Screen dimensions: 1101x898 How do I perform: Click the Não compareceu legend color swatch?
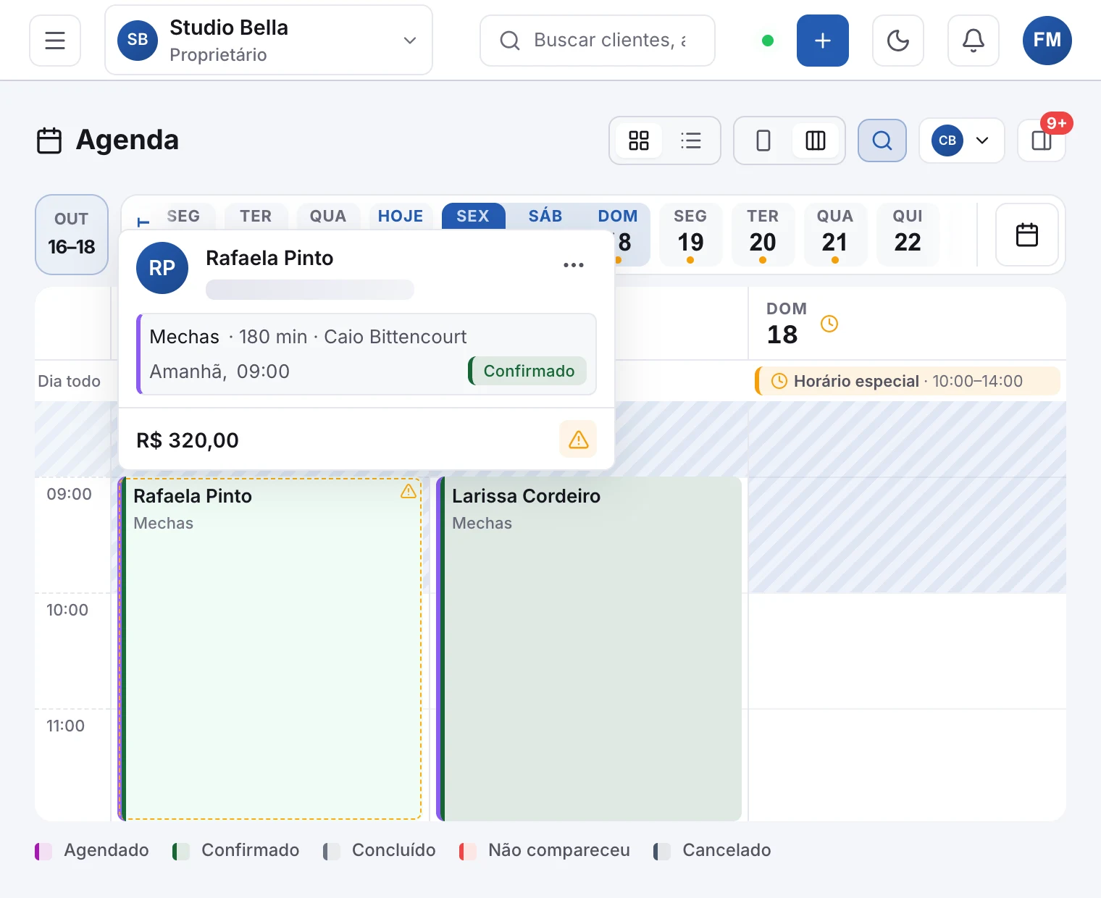[468, 851]
